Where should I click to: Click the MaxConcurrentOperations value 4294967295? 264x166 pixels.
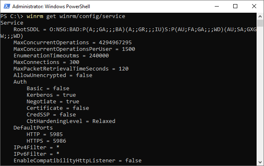tap(115, 43)
